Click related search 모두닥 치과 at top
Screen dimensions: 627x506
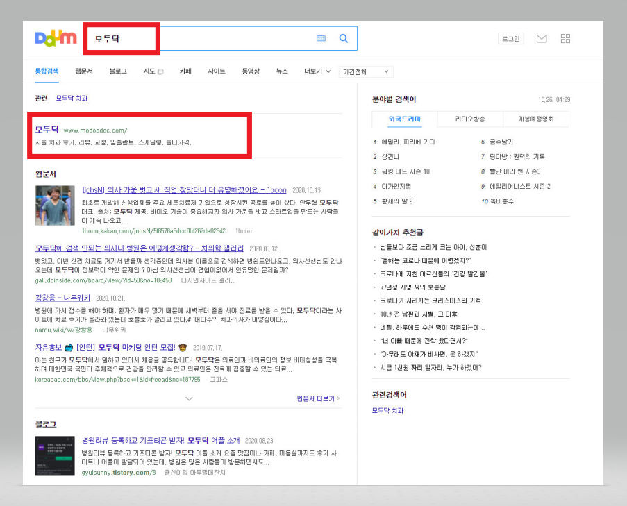point(72,98)
